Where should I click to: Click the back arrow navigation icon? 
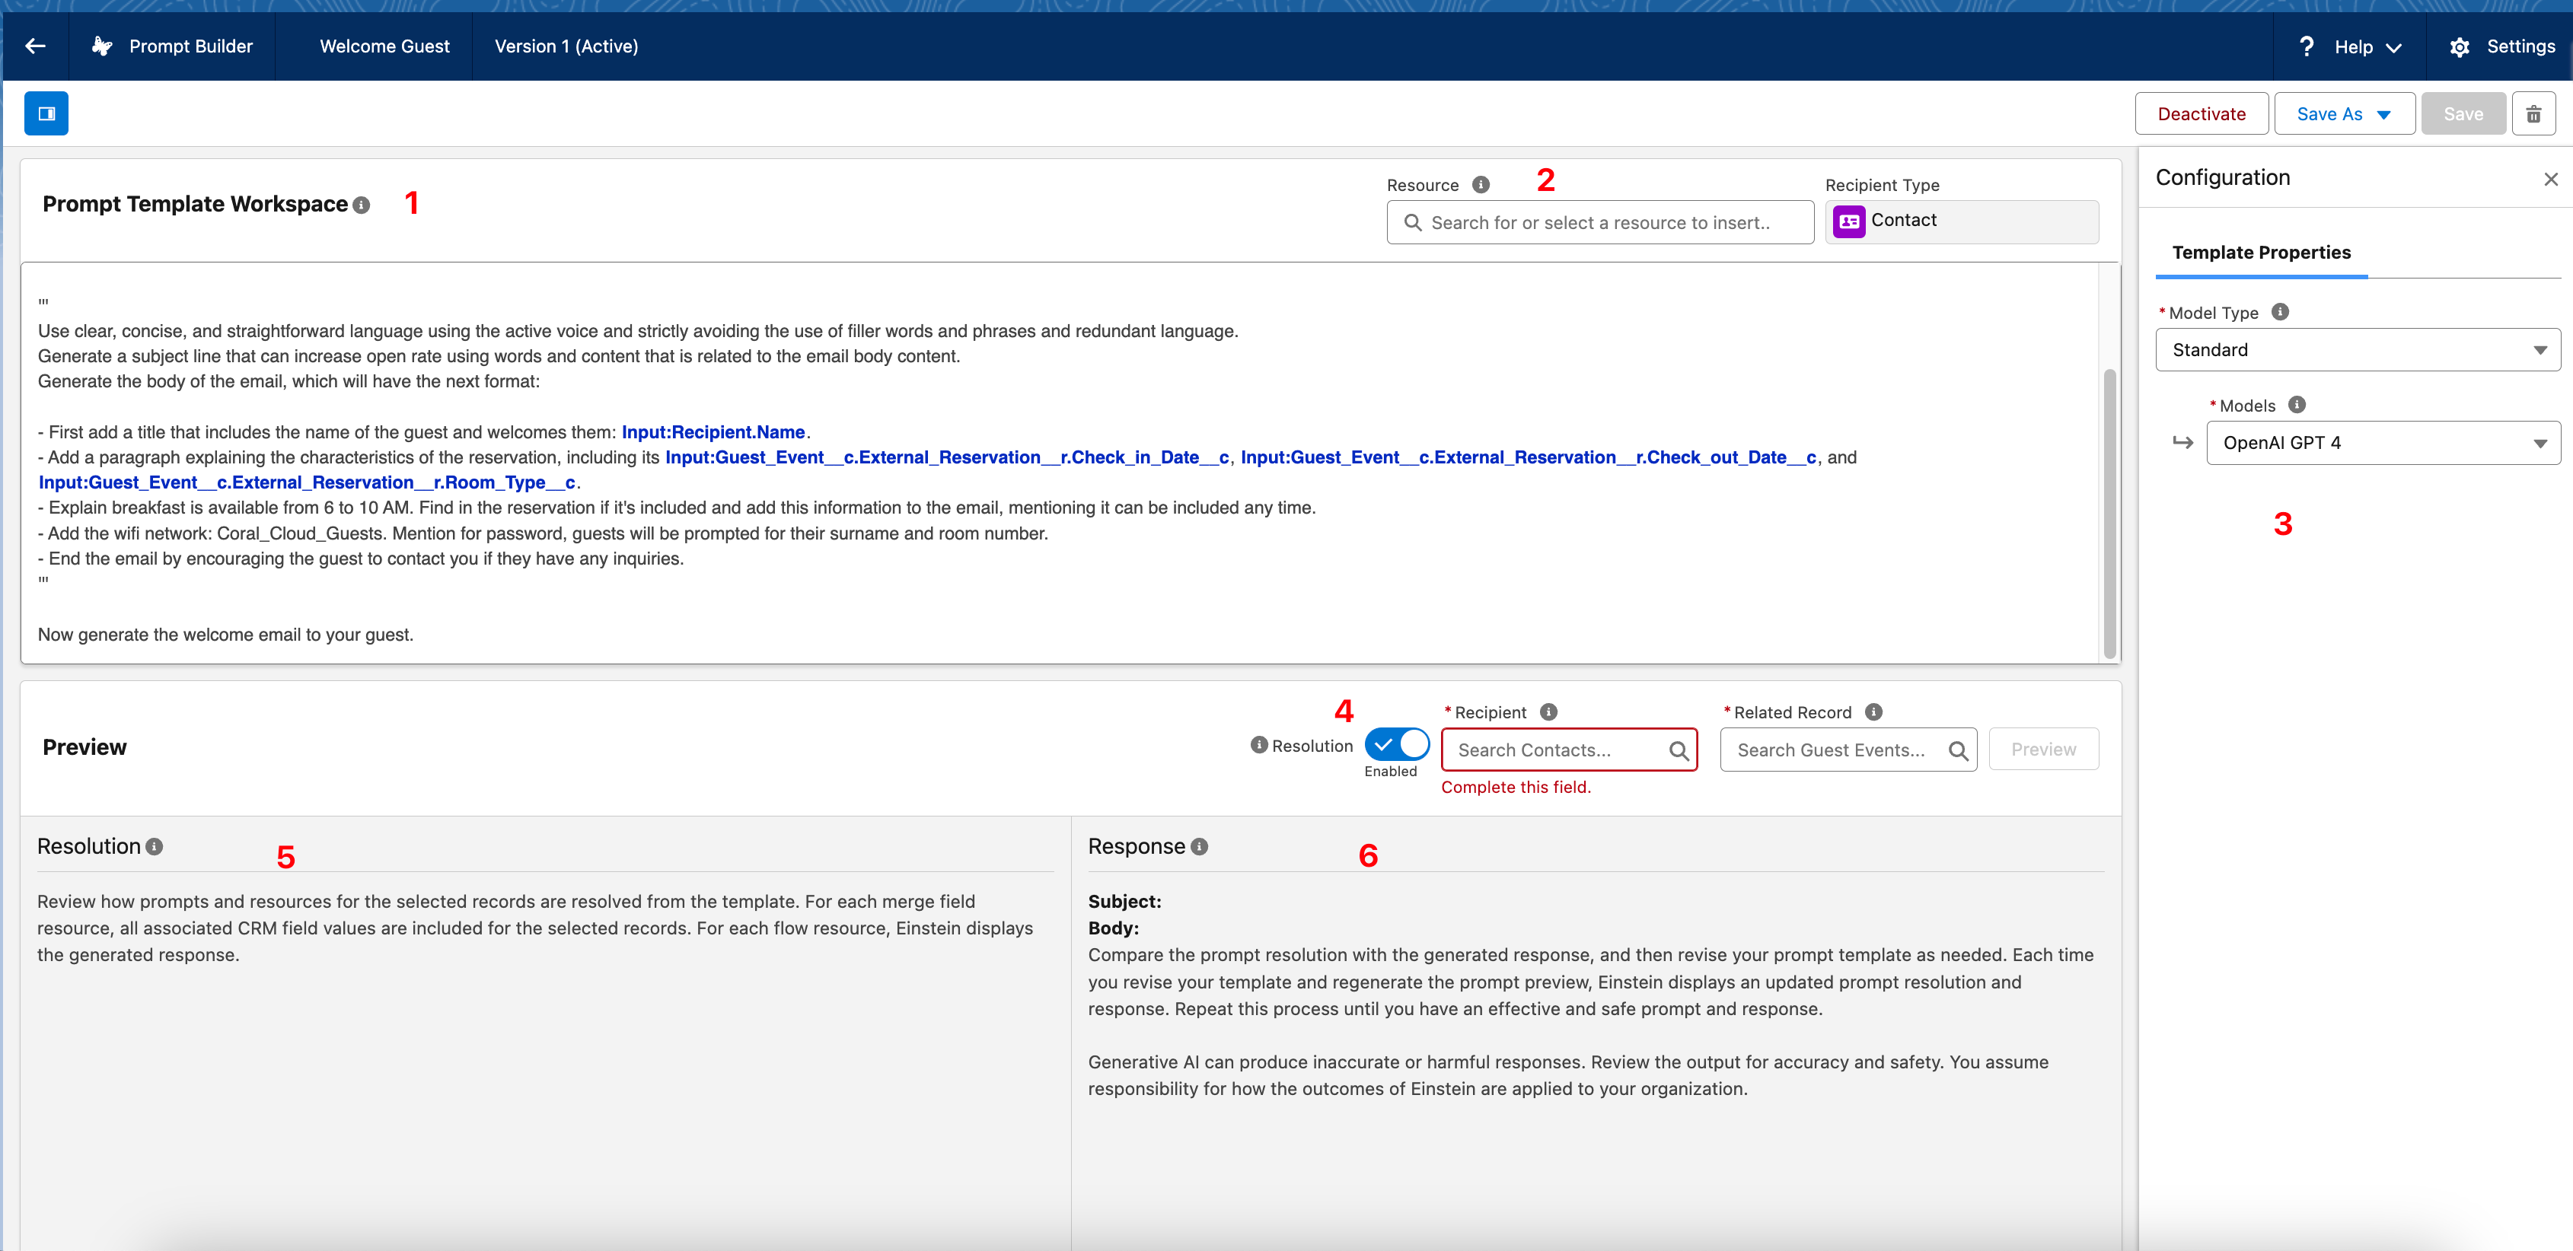(x=34, y=46)
